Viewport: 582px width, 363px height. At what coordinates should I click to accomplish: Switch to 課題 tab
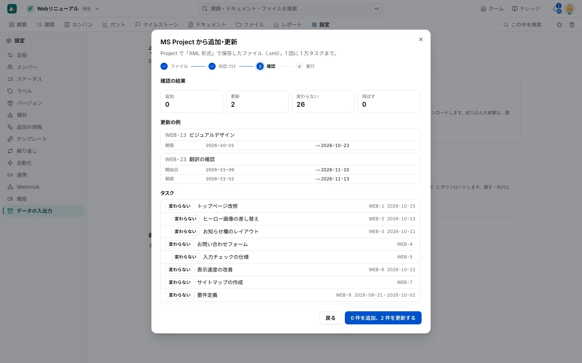[45, 25]
